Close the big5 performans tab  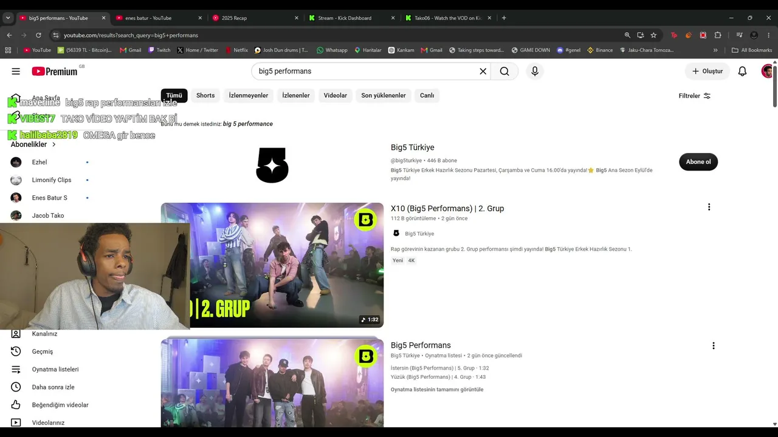coord(103,18)
